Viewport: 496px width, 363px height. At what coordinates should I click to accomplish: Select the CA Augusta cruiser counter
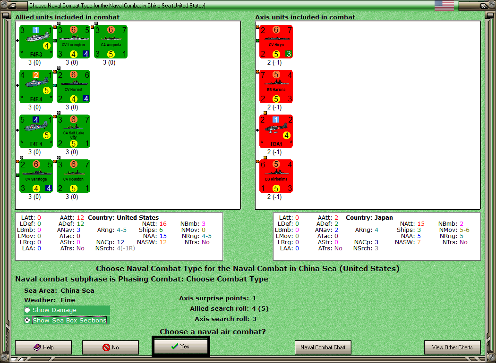coord(111,41)
